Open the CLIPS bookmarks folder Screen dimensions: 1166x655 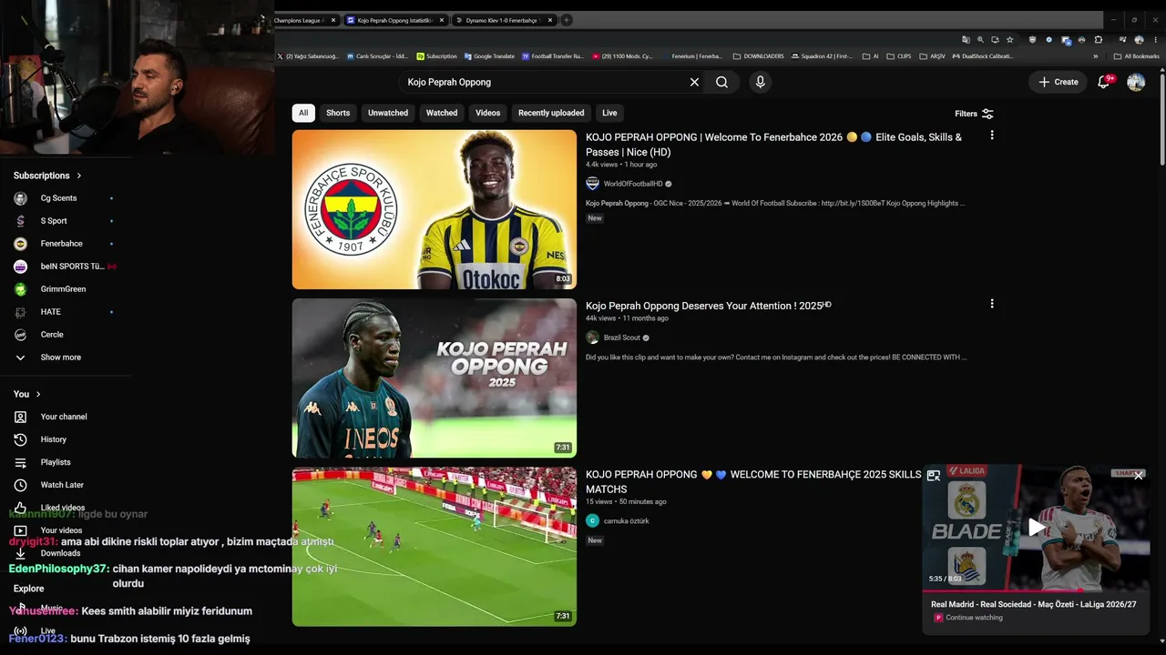coord(898,56)
